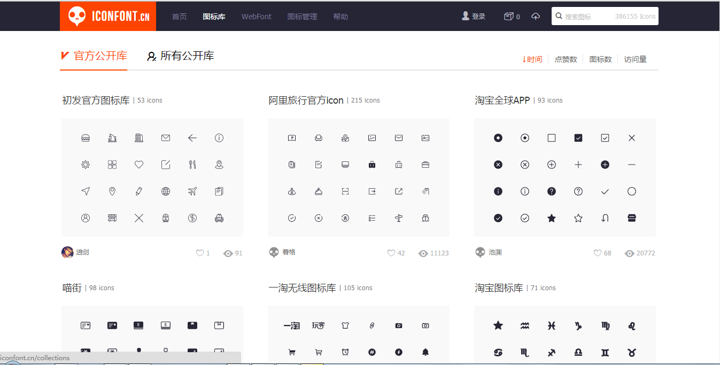Select the solid black suitcase icon
This screenshot has width=720, height=365.
click(x=372, y=165)
